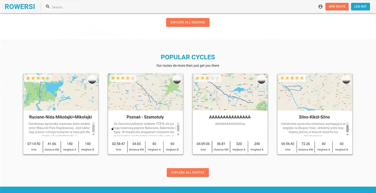Image resolution: width=376 pixels, height=193 pixels.
Task: Click author avatar on AAAAAAAAAAAAAAA card
Action: [x=261, y=79]
